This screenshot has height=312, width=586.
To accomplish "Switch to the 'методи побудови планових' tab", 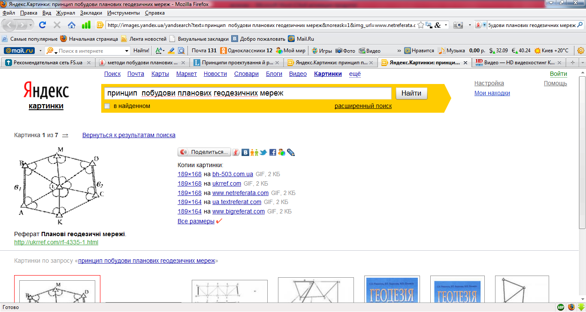I will 142,62.
